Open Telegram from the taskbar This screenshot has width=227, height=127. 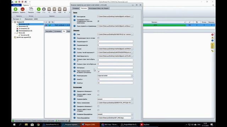point(90,125)
